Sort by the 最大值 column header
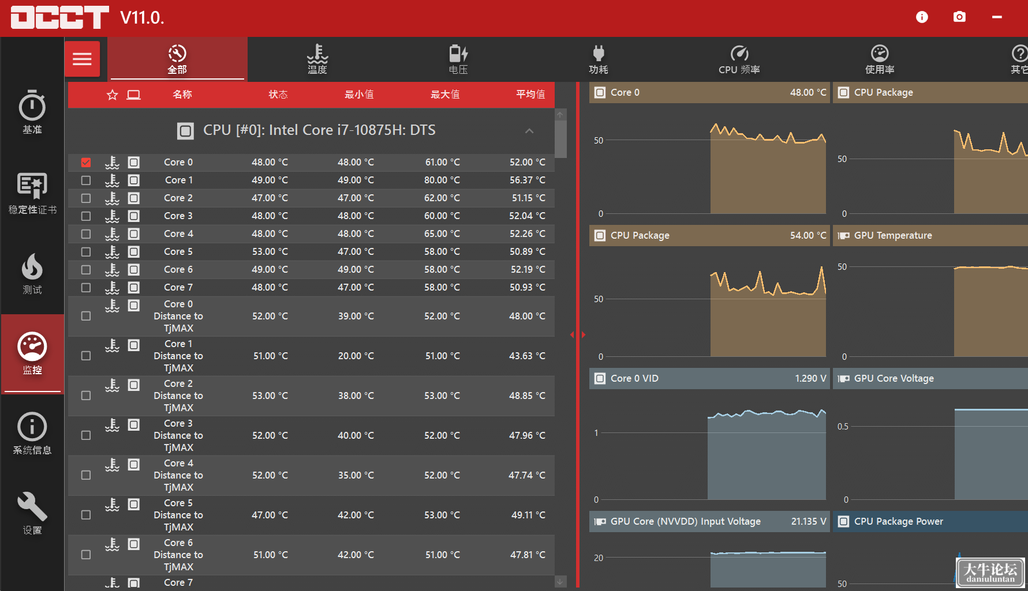Viewport: 1028px width, 591px height. click(445, 95)
